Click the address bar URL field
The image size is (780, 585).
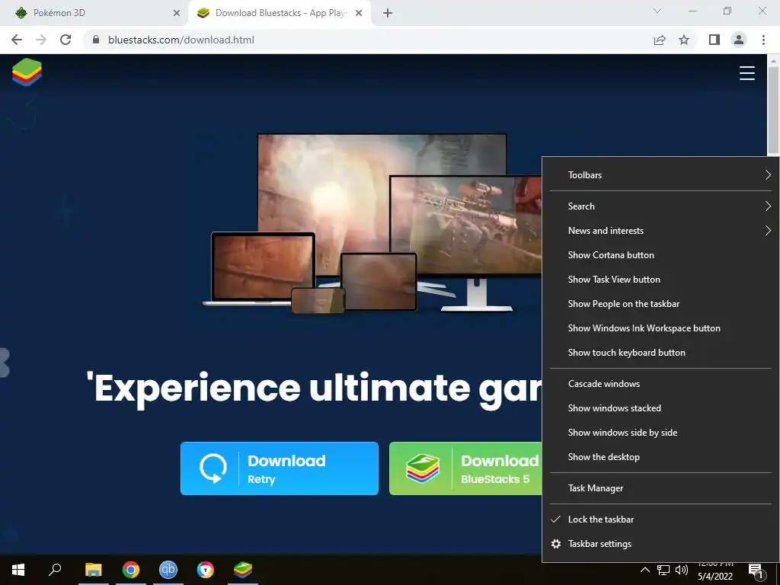tap(368, 40)
